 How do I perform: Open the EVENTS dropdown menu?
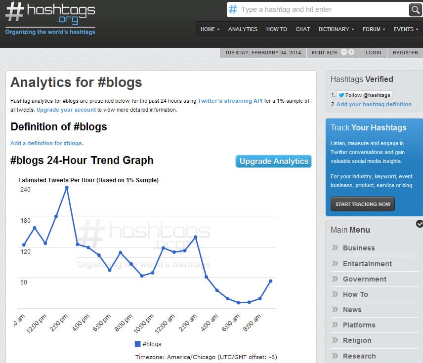pyautogui.click(x=406, y=29)
